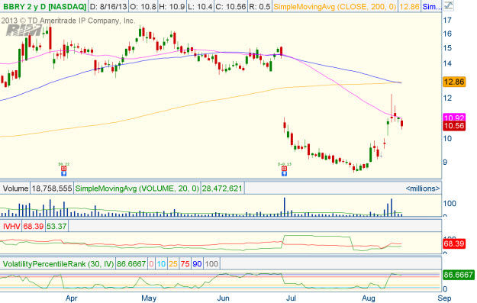Click the H: 10.9 high value
The width and height of the screenshot is (477, 303).
(172, 6)
